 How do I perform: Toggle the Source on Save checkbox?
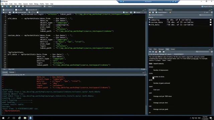(x=16, y=12)
